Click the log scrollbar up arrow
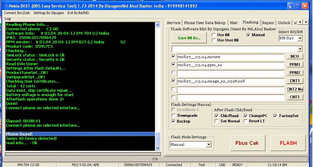 click(157, 25)
